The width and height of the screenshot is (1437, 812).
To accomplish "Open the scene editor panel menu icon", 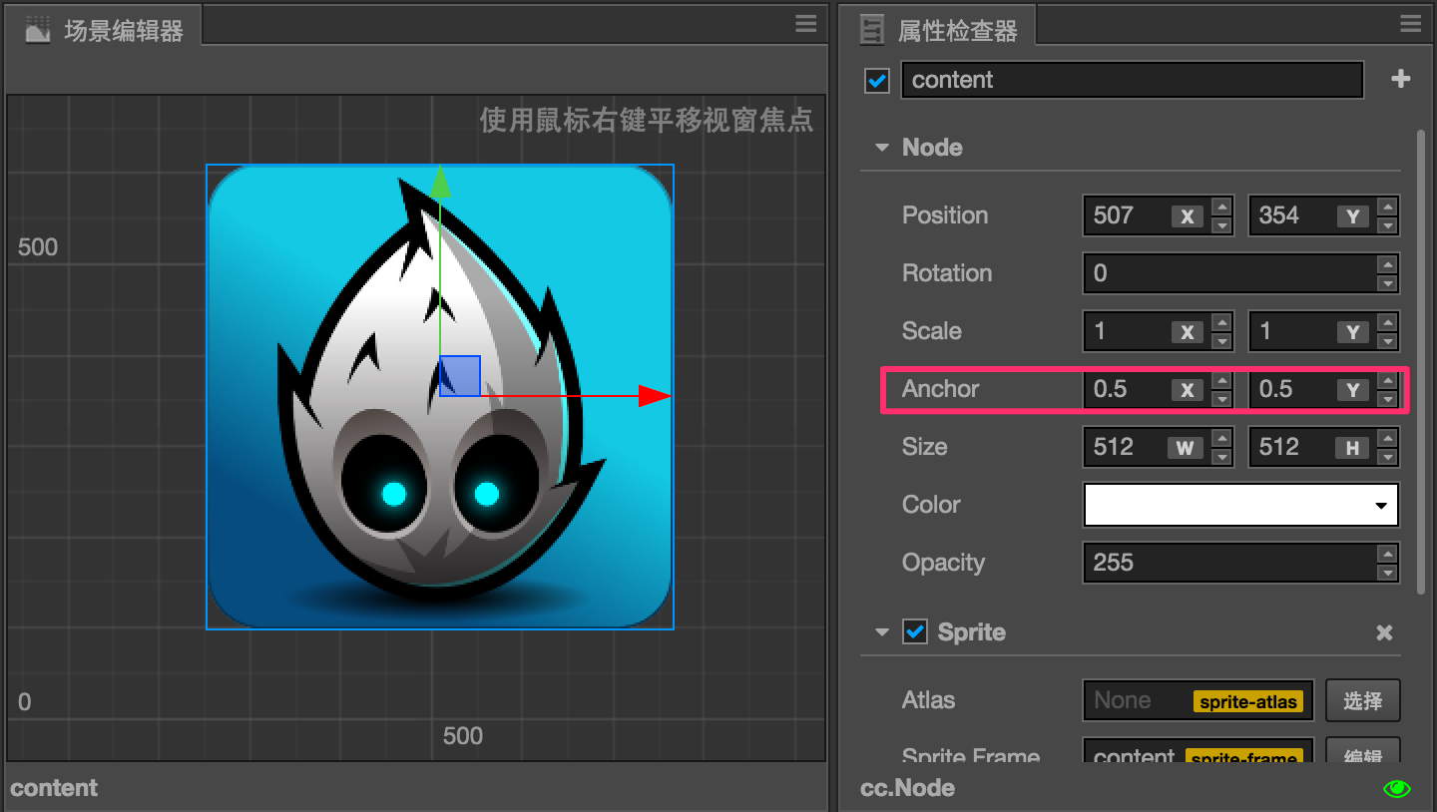I will [806, 25].
